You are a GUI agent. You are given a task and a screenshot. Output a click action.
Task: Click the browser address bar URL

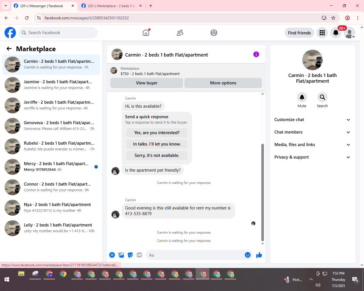coord(87,18)
